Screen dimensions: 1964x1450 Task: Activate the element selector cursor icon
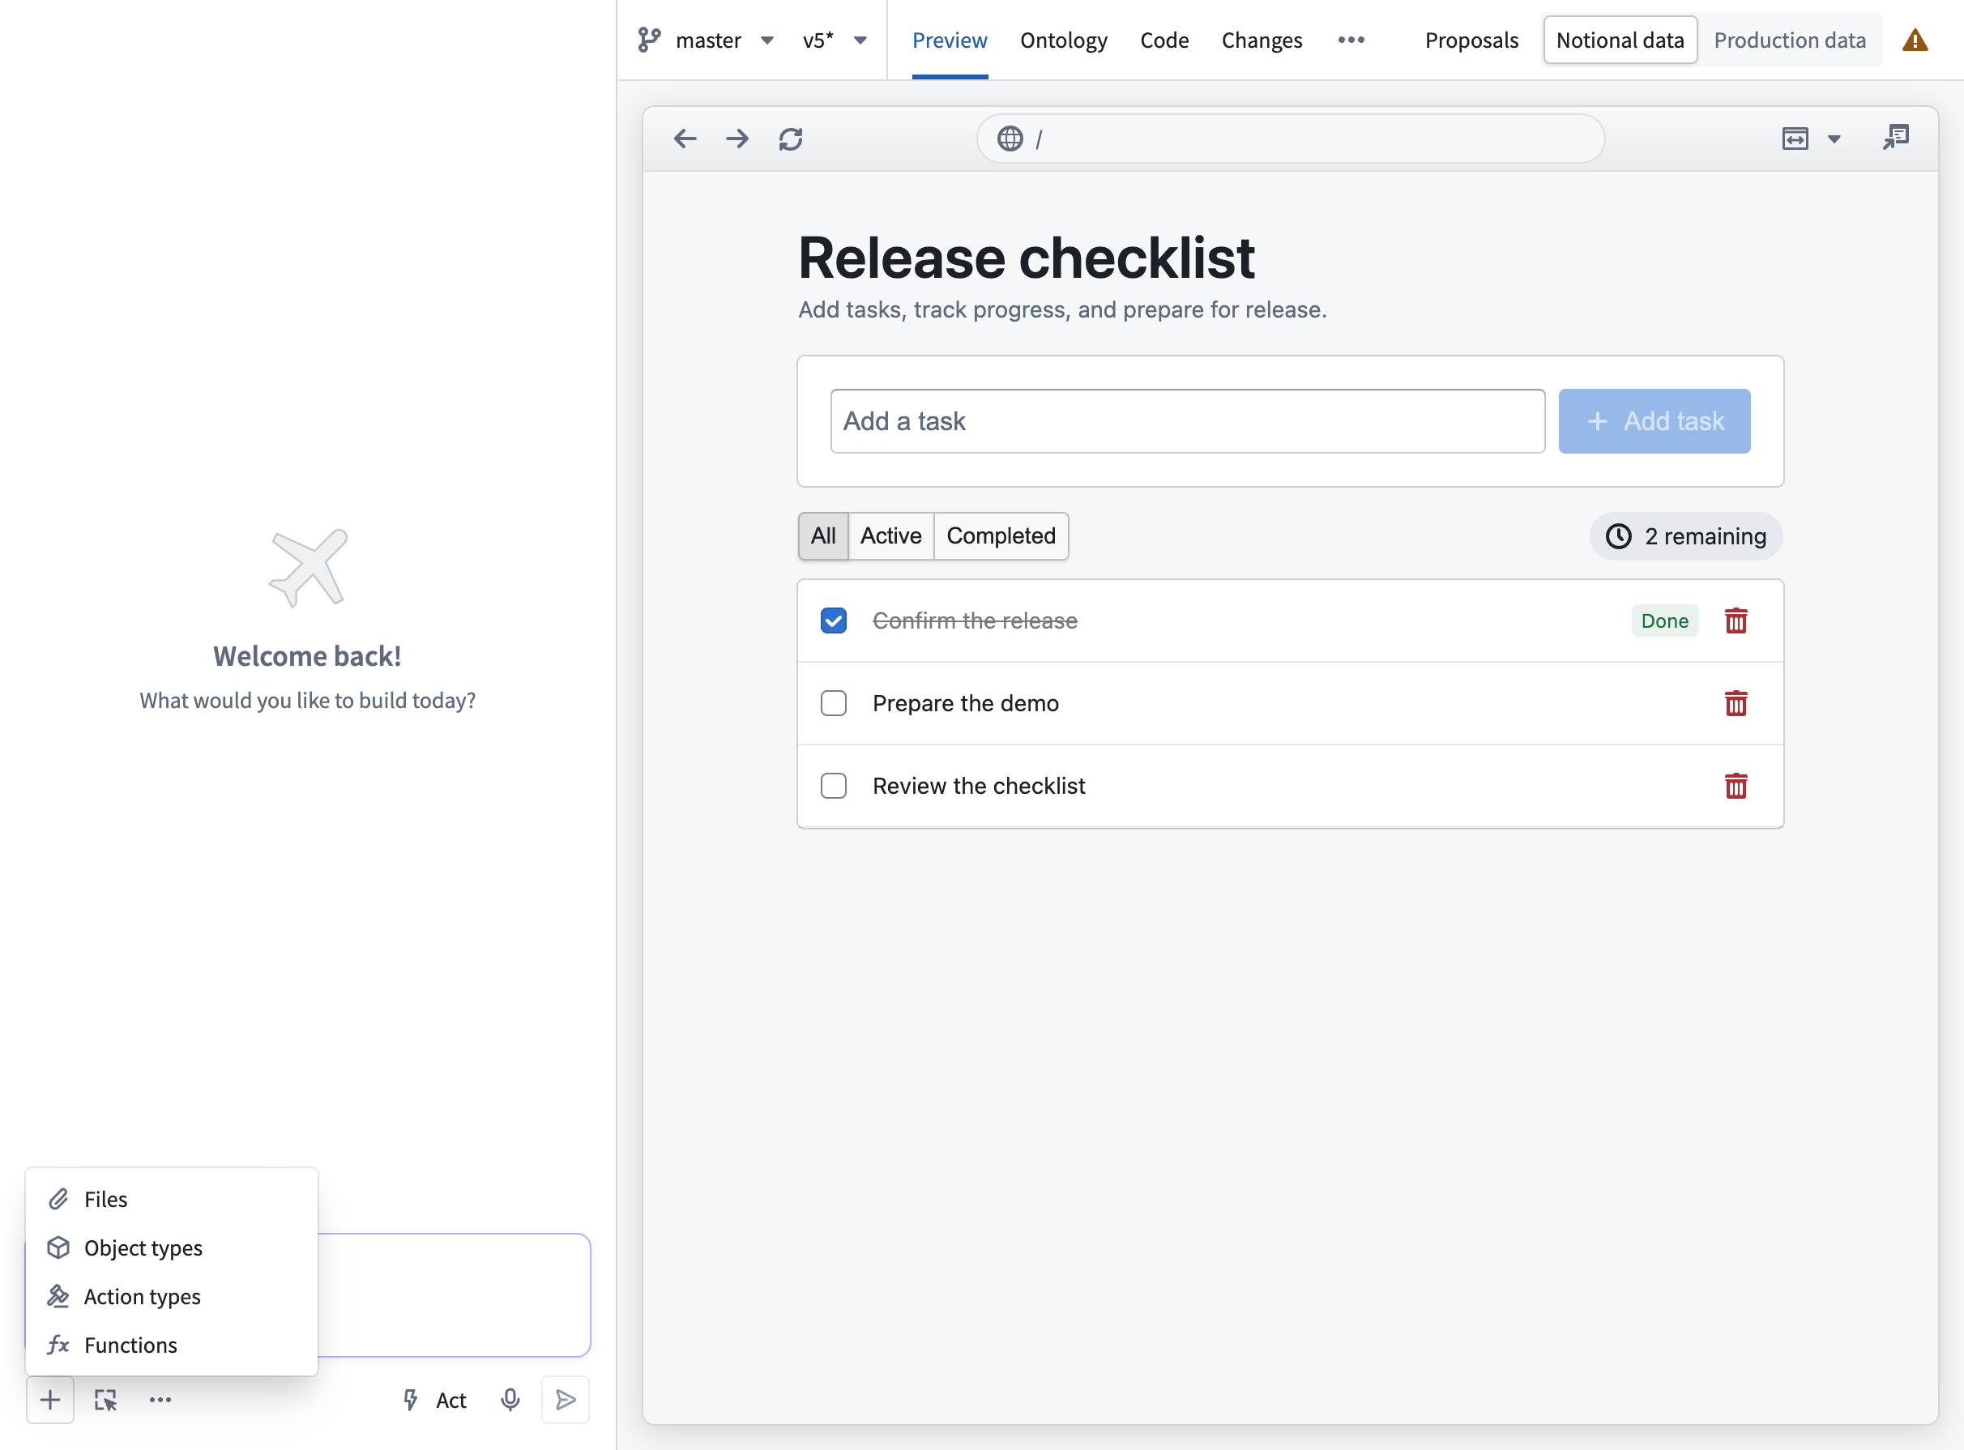pos(105,1400)
